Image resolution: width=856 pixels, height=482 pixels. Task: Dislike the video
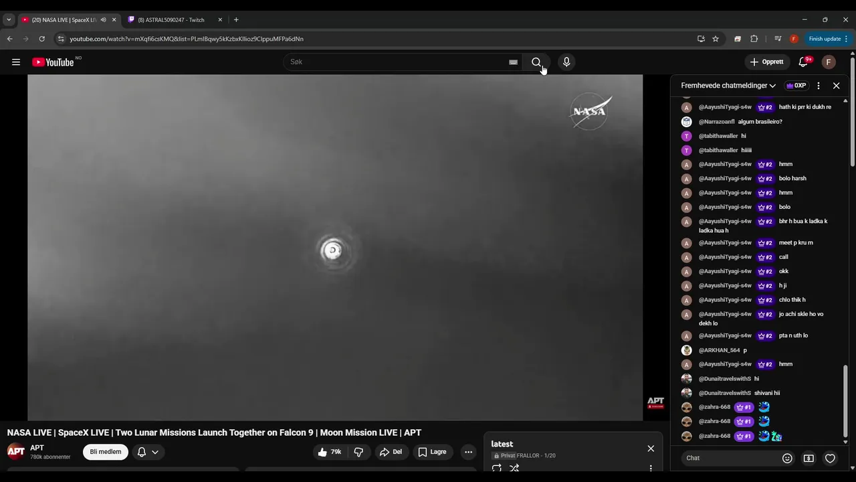point(358,452)
